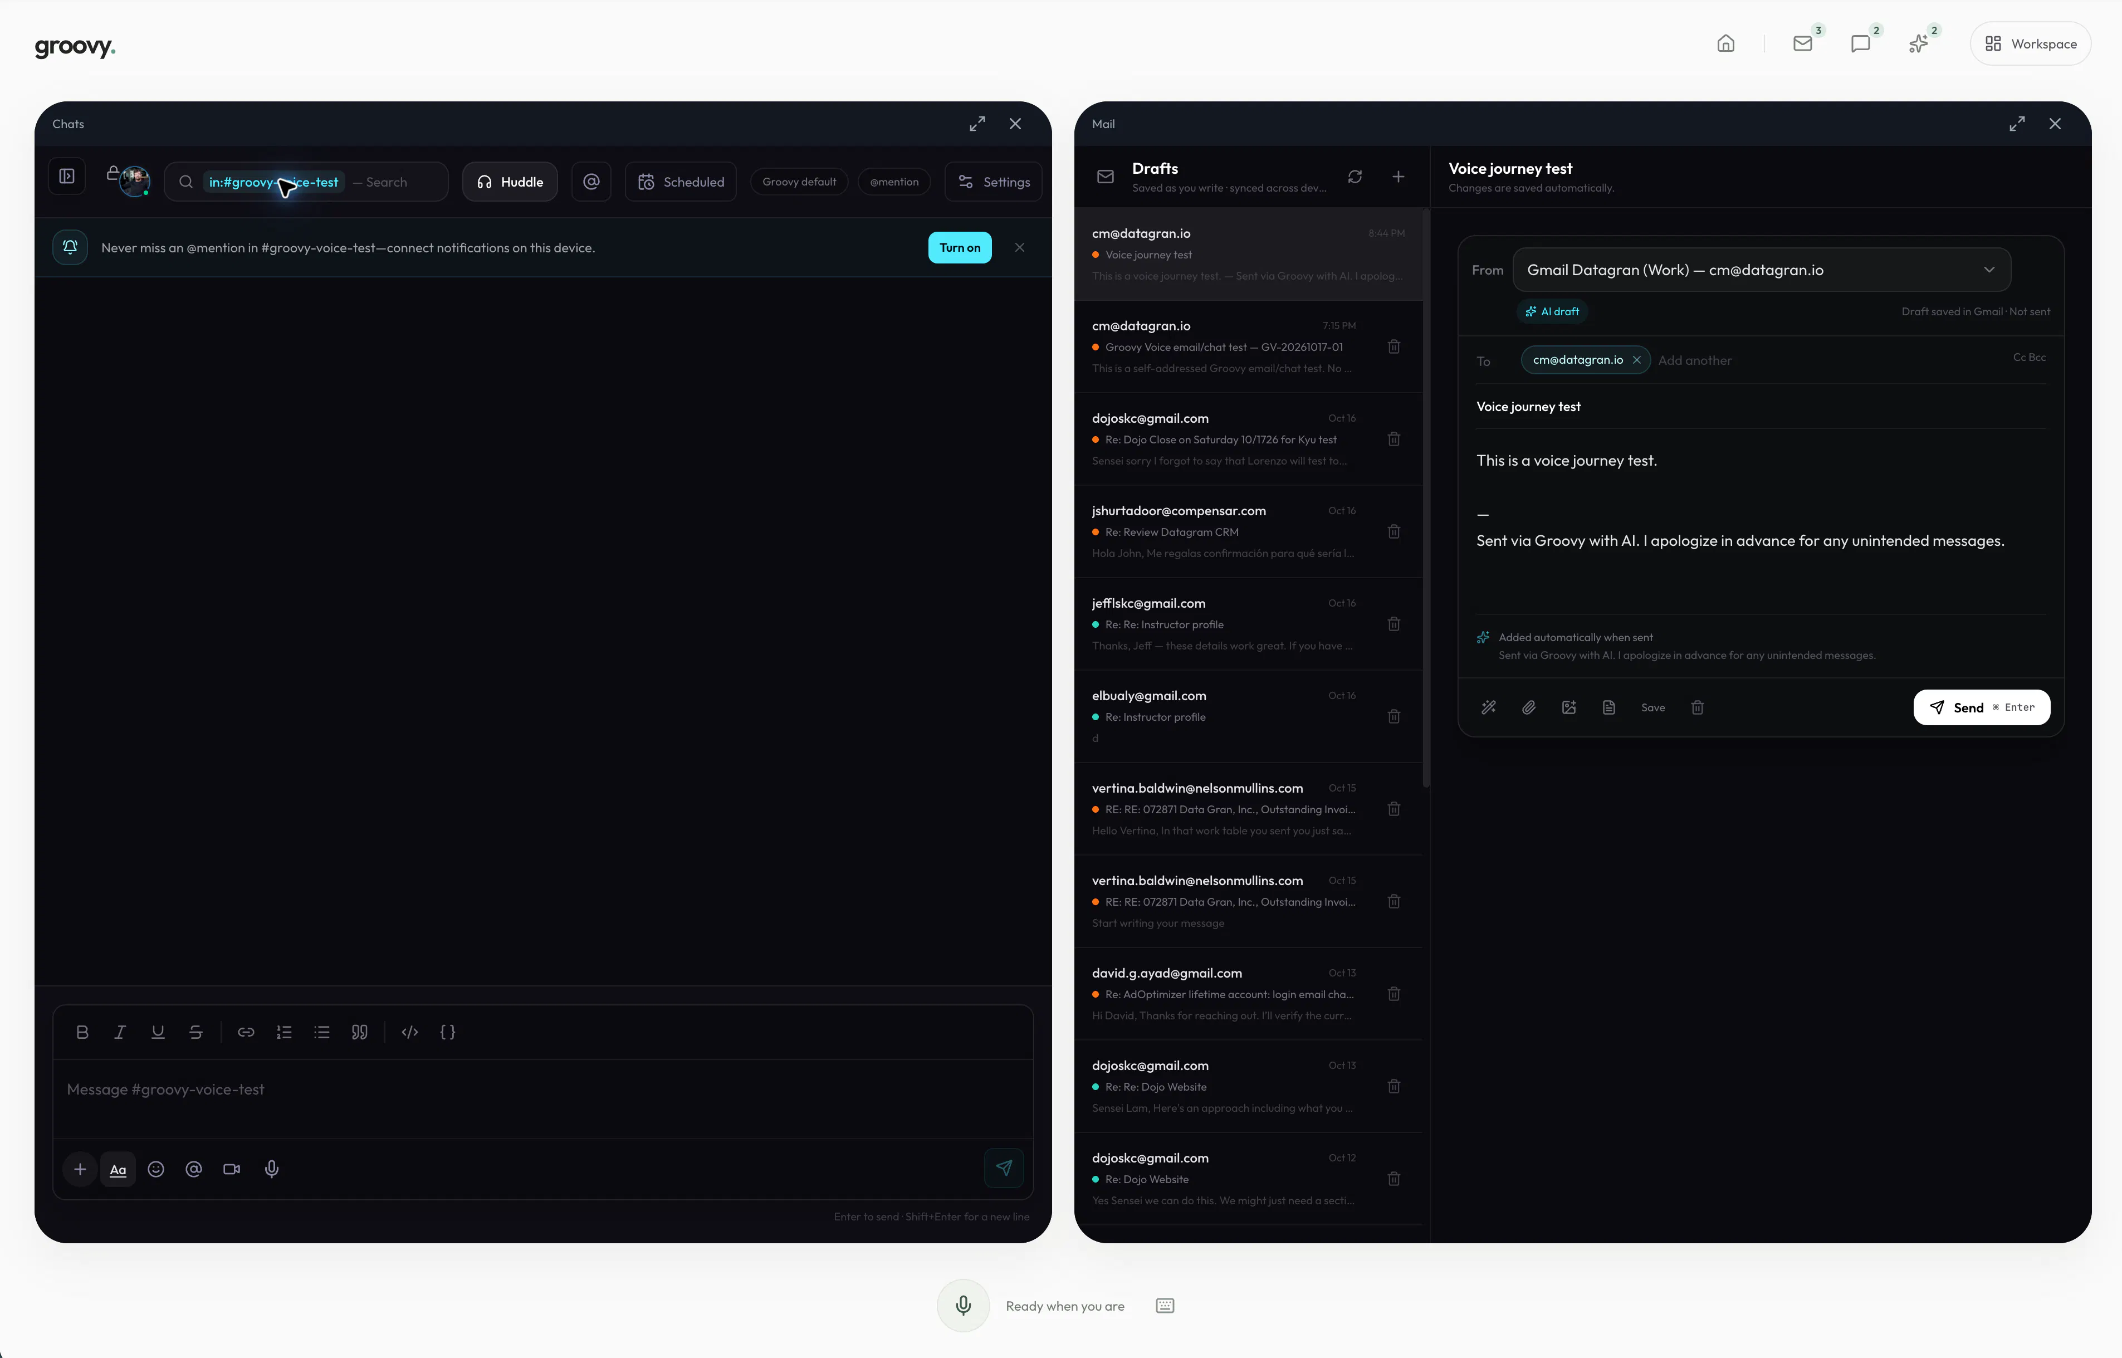Toggle numbered list in chat composer

pos(284,1032)
